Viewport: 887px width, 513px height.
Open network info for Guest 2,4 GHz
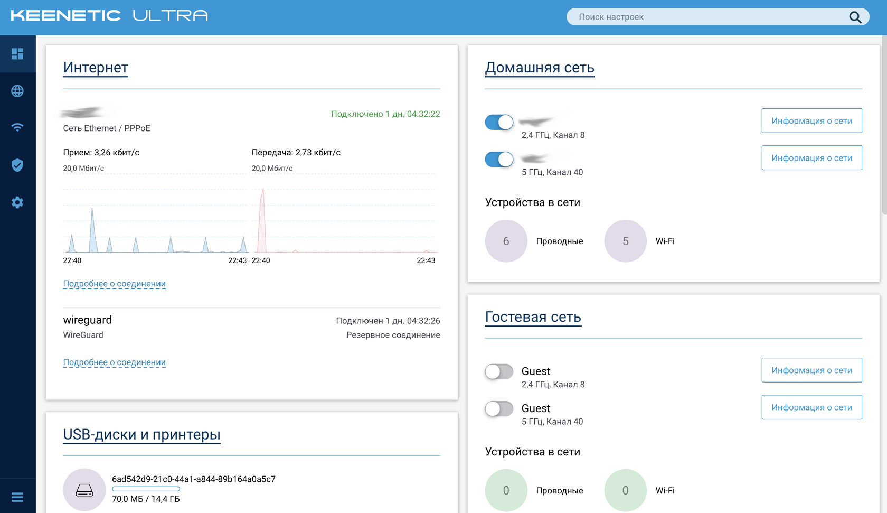(811, 370)
